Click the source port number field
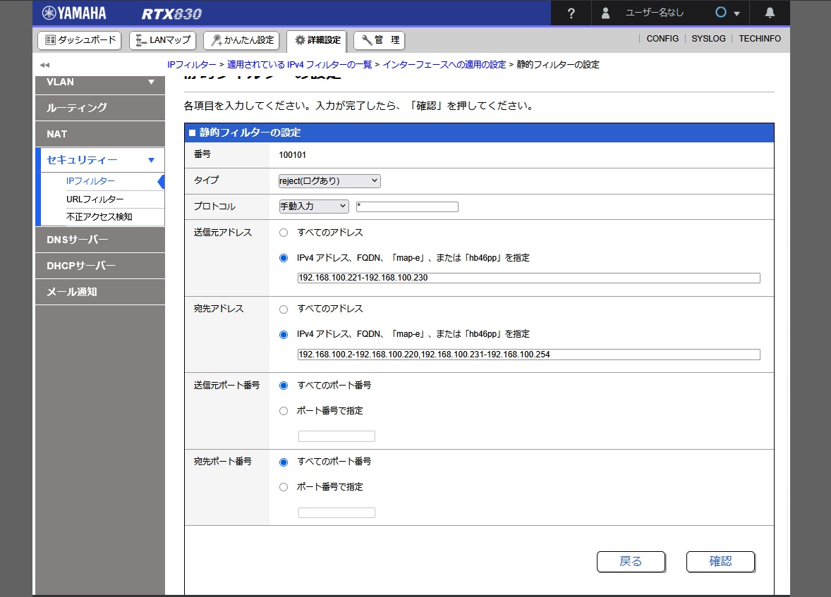This screenshot has height=597, width=831. pos(336,436)
